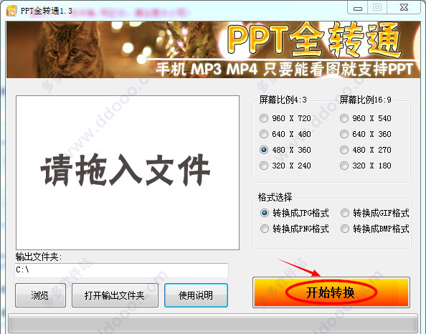Click the output folder path field
Screen dimensions: 426x334
pos(121,270)
